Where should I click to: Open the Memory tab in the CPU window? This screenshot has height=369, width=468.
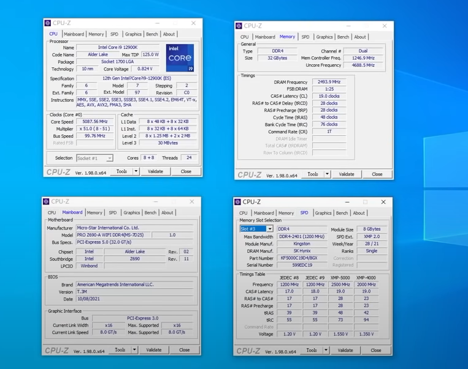(96, 34)
